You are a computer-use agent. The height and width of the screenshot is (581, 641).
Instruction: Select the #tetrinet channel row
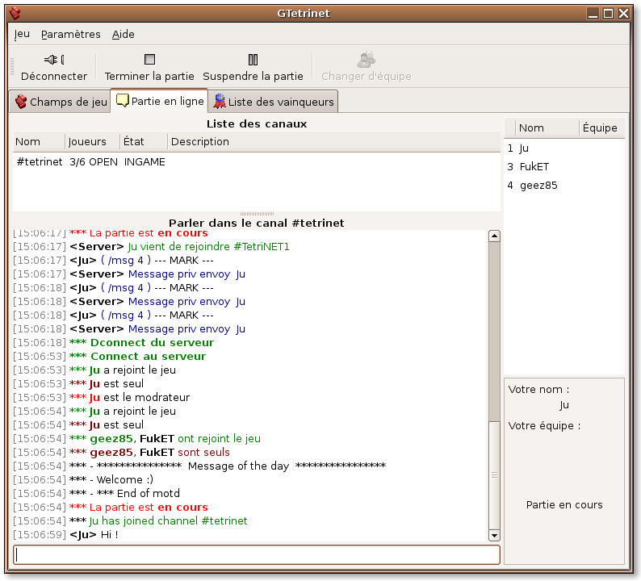coord(256,162)
